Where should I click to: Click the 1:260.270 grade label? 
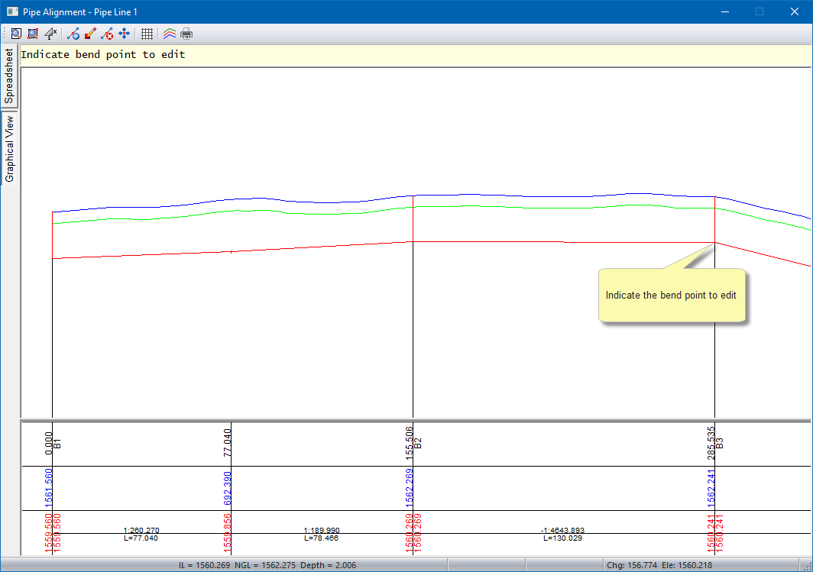pos(141,530)
